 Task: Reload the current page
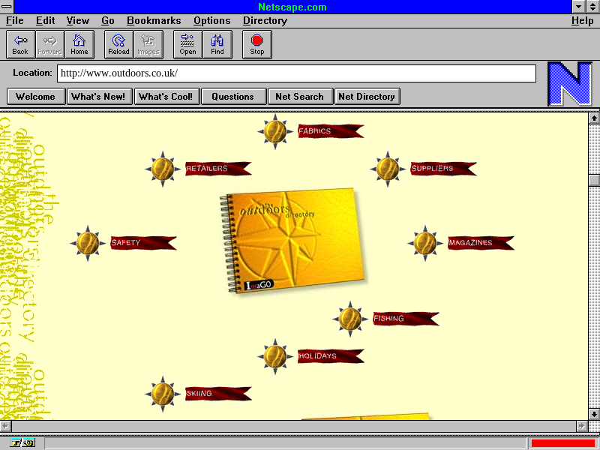pos(118,44)
